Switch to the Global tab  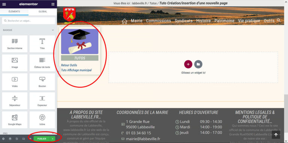(x=43, y=11)
